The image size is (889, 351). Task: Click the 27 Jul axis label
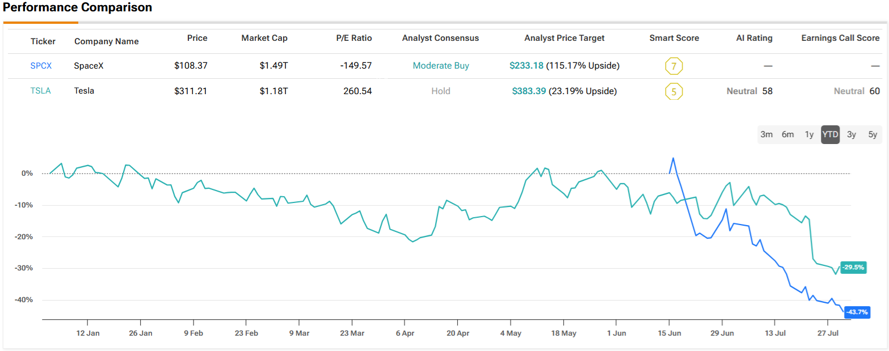click(x=829, y=333)
